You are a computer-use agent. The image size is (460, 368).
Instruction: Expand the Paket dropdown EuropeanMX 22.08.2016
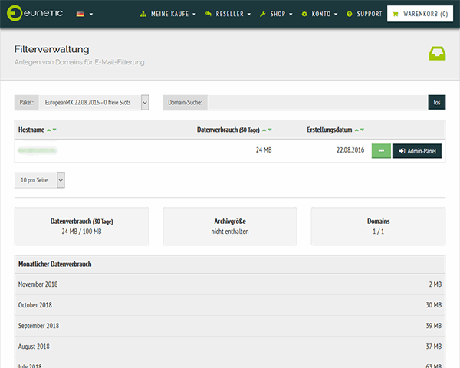point(94,103)
